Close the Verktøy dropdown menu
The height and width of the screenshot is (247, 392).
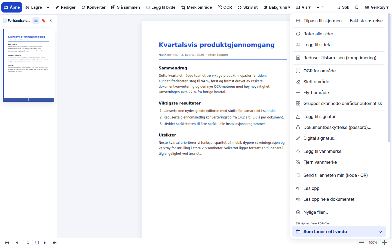click(377, 7)
